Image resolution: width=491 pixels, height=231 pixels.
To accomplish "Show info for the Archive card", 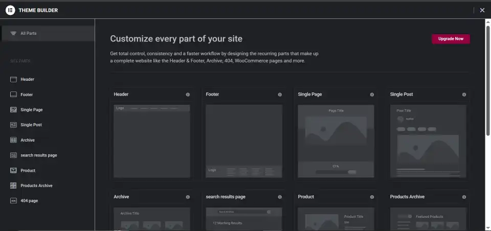I will pos(188,197).
